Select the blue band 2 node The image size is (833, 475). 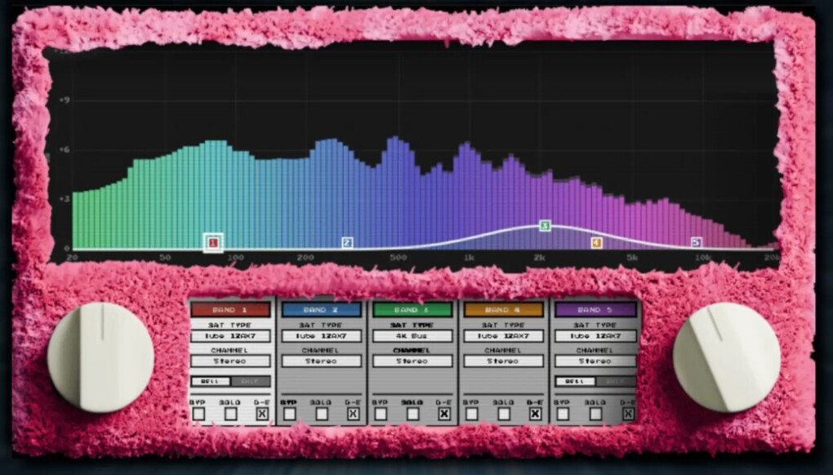[x=347, y=242]
